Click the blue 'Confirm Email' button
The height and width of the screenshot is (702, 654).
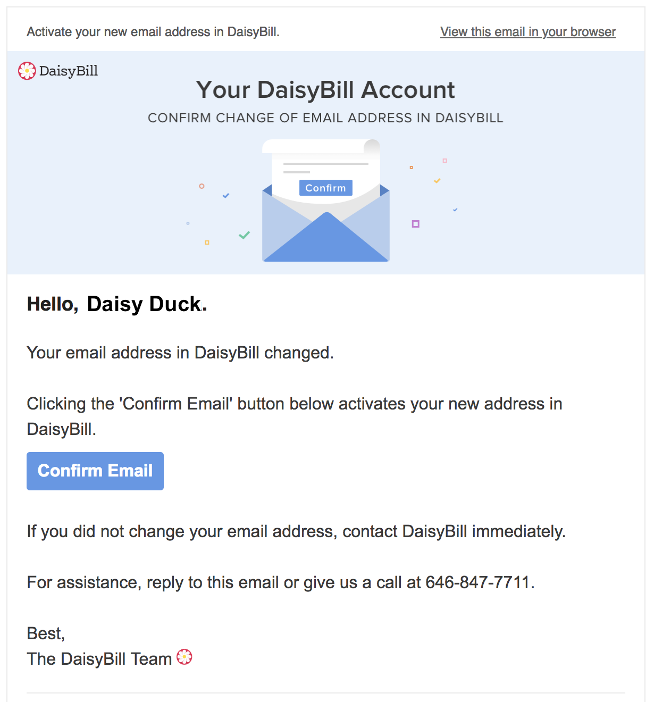(95, 471)
